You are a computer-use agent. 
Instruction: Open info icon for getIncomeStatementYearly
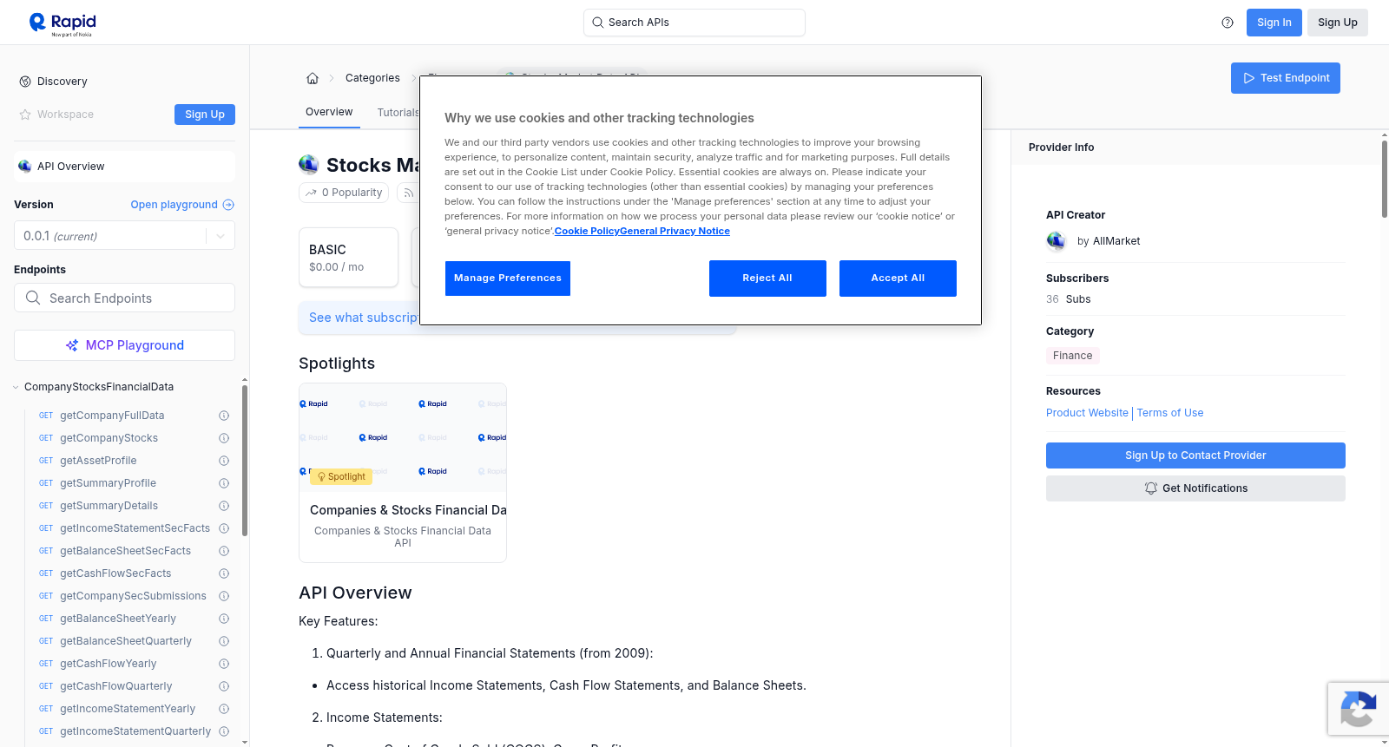[224, 709]
